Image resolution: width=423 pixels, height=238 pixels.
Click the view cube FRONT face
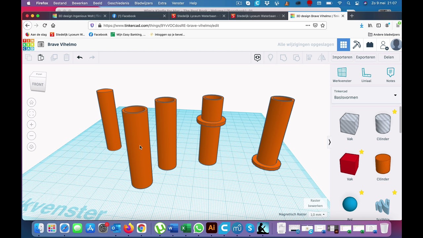[38, 84]
